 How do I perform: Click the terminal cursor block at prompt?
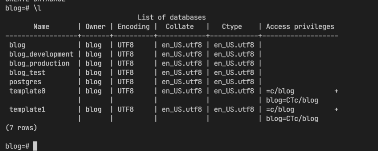35,146
